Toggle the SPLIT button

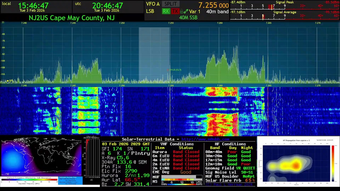171,4
